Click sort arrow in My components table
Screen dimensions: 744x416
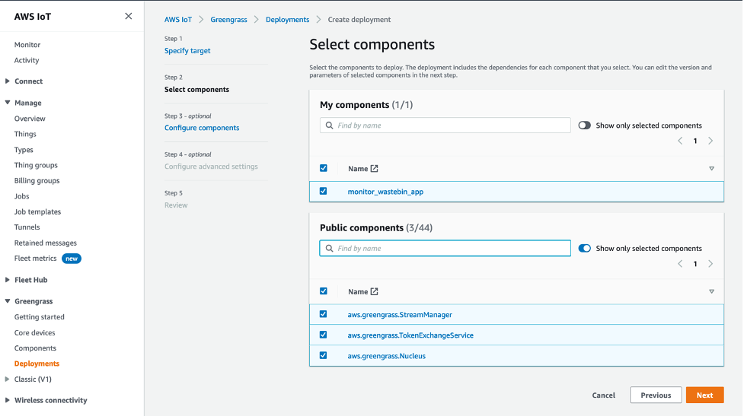click(711, 169)
